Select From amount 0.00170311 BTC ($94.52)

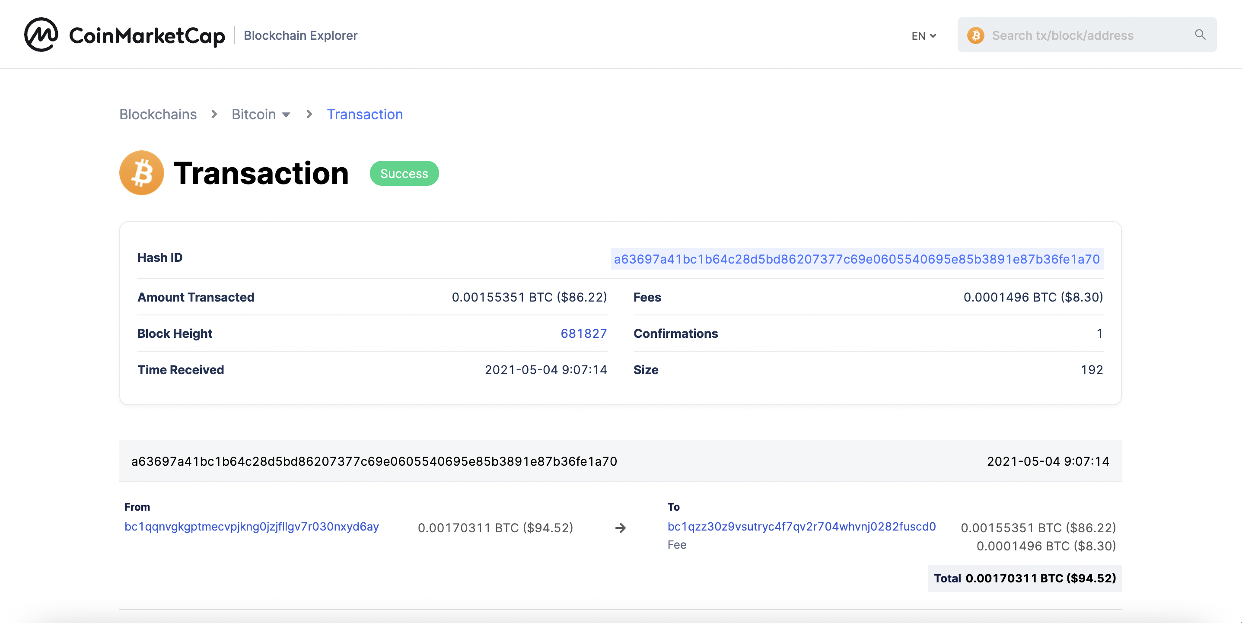coord(495,528)
